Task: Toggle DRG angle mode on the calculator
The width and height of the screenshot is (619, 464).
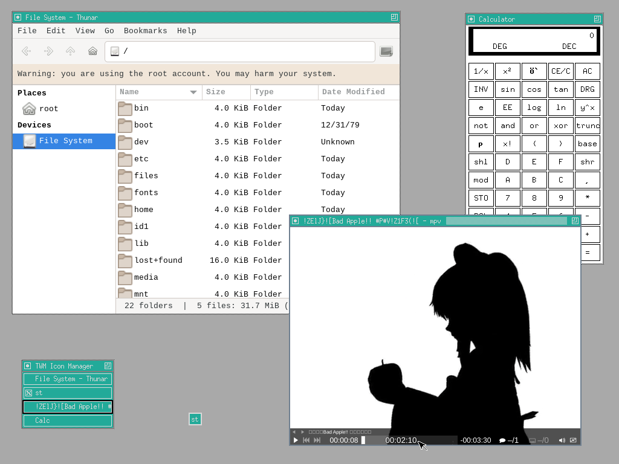Action: click(587, 89)
